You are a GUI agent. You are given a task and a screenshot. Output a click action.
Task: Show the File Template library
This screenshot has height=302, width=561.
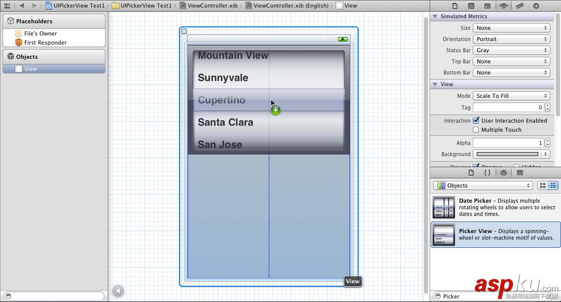pyautogui.click(x=471, y=173)
